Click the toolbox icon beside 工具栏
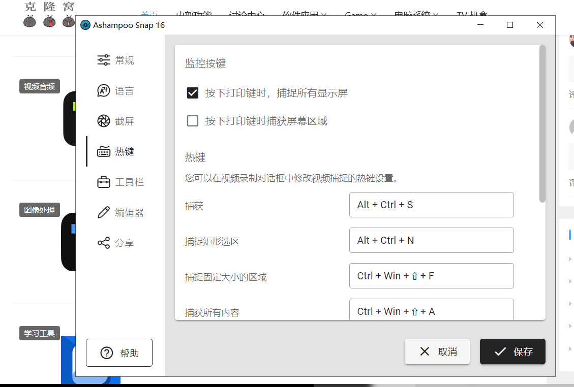The image size is (574, 387). 104,182
